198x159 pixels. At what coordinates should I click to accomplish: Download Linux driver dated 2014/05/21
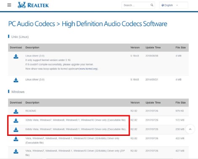16,80
